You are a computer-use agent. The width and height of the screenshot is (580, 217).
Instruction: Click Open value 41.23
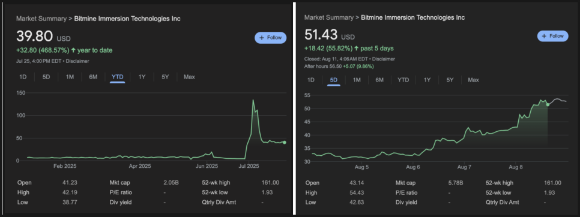pos(69,183)
